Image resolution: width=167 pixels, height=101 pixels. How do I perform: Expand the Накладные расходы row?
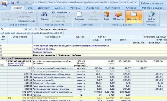(1, 49)
